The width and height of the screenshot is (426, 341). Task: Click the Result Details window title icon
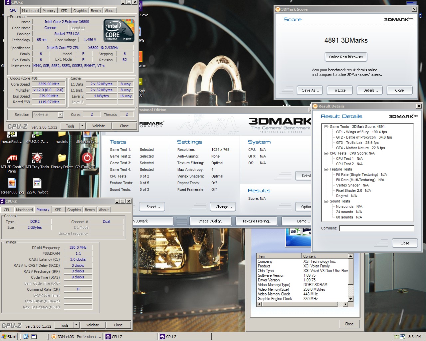pyautogui.click(x=315, y=106)
